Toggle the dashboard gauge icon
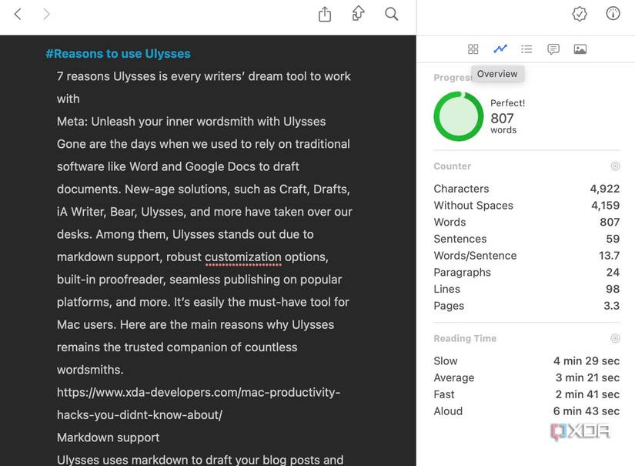 tap(613, 13)
